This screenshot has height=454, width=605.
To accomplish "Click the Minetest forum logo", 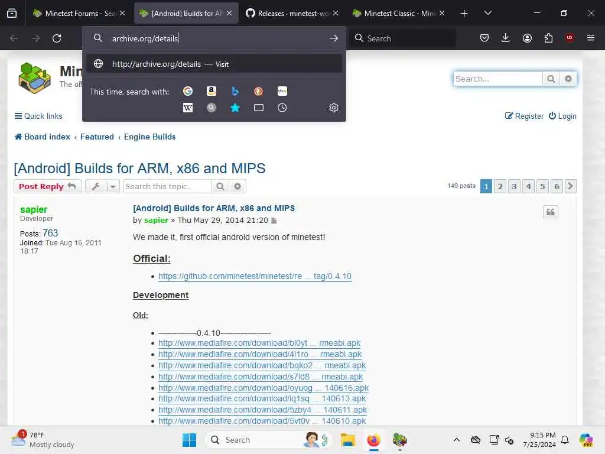I will [x=34, y=78].
